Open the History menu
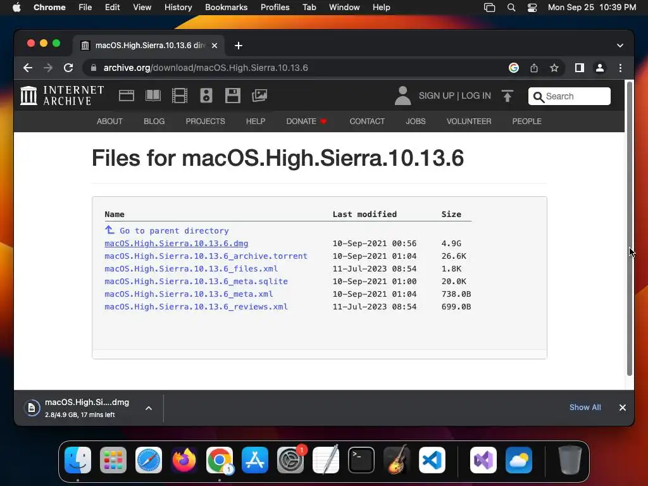Viewport: 648px width, 486px height. [178, 8]
